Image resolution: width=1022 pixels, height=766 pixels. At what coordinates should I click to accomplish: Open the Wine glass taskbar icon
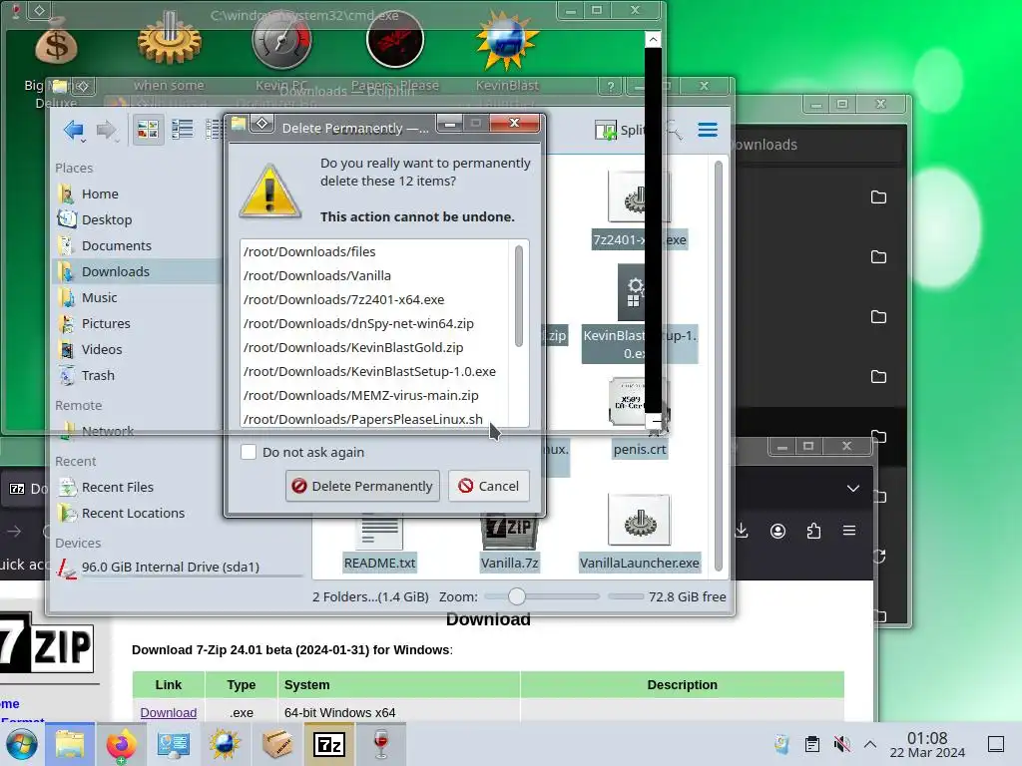click(381, 744)
